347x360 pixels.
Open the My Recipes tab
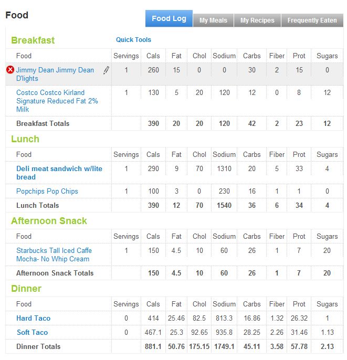coord(257,20)
